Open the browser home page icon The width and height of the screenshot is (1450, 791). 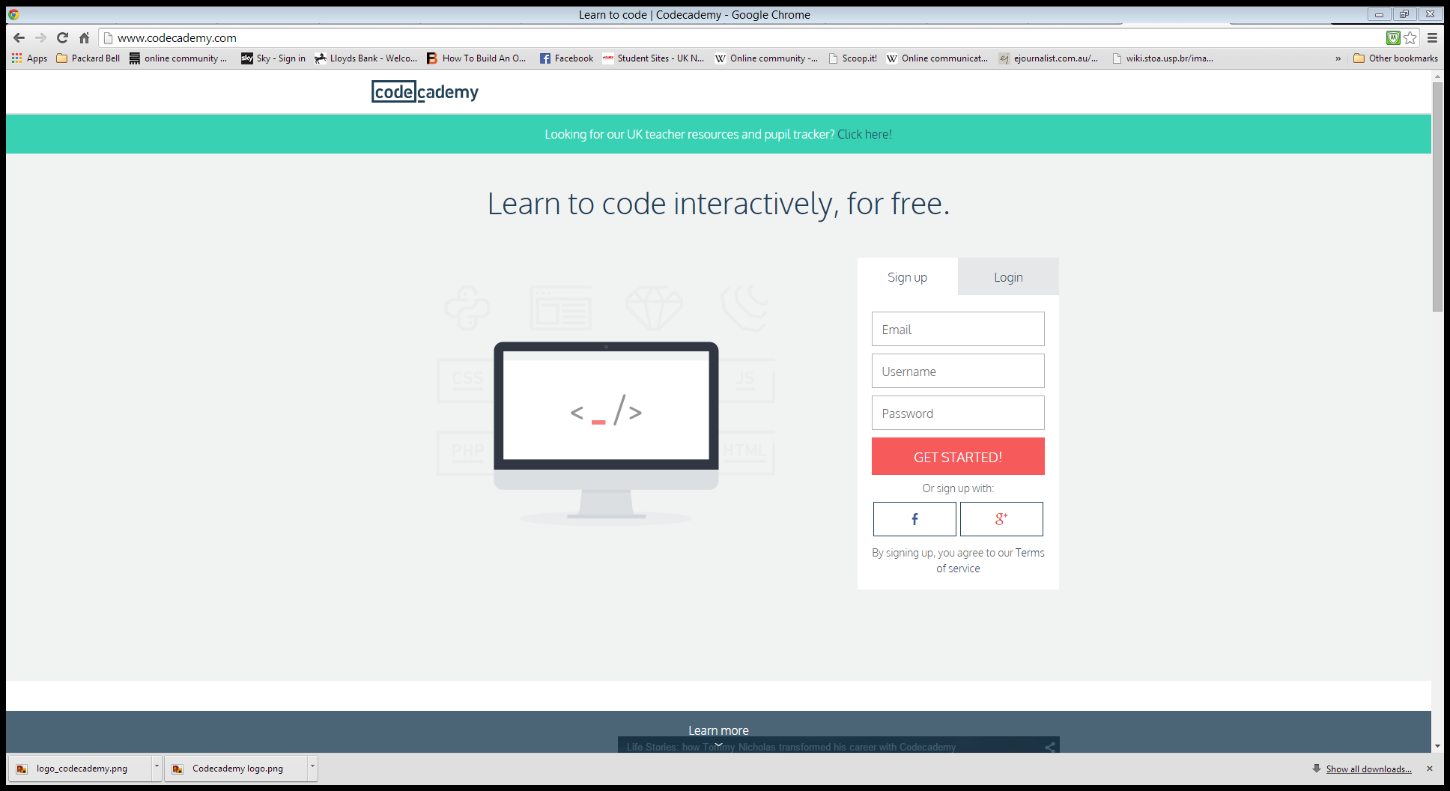point(85,37)
